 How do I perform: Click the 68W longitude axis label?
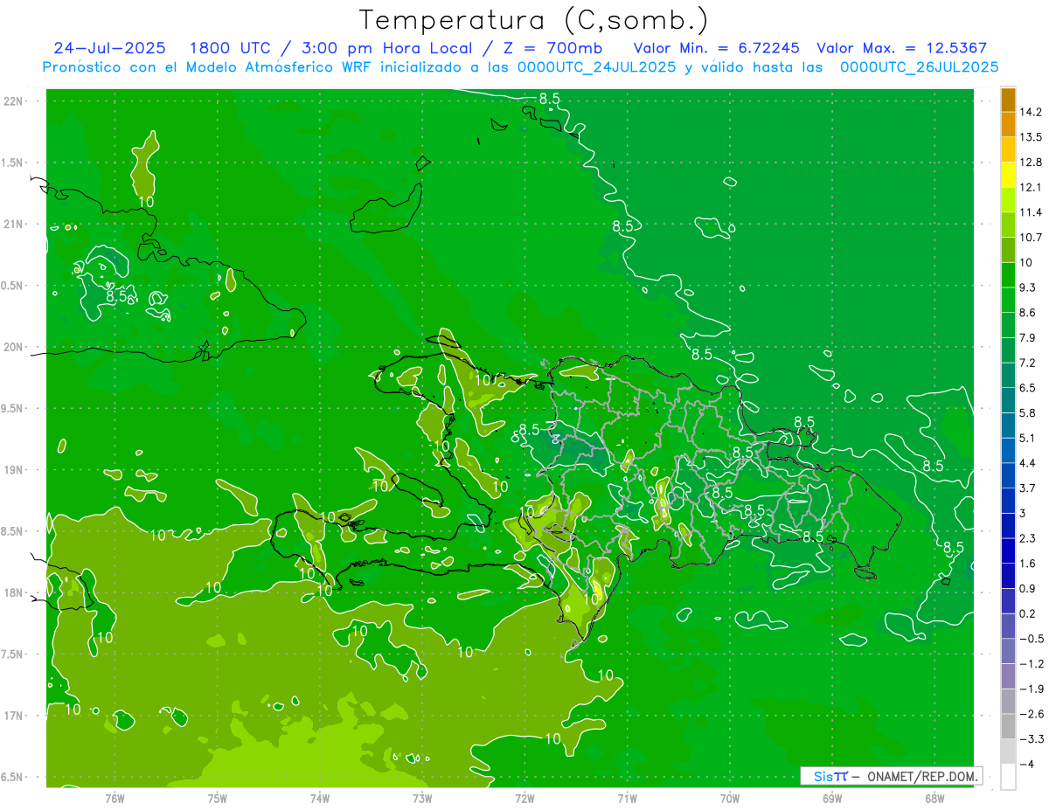(934, 799)
